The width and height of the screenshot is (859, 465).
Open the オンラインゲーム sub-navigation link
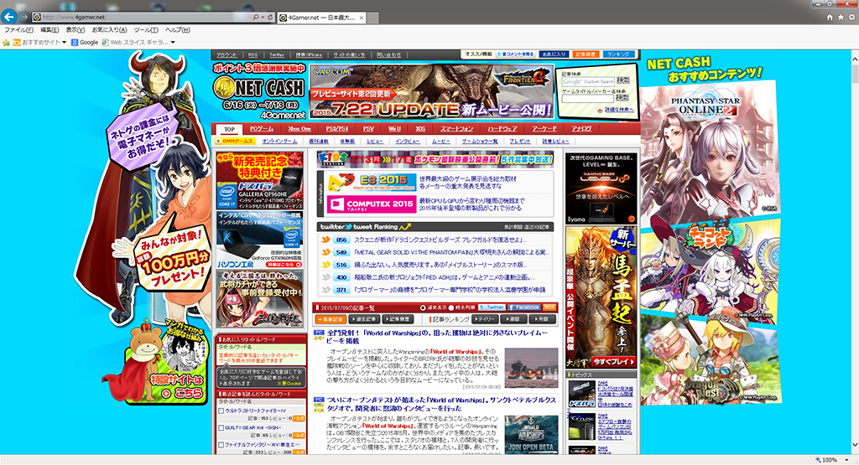(279, 141)
